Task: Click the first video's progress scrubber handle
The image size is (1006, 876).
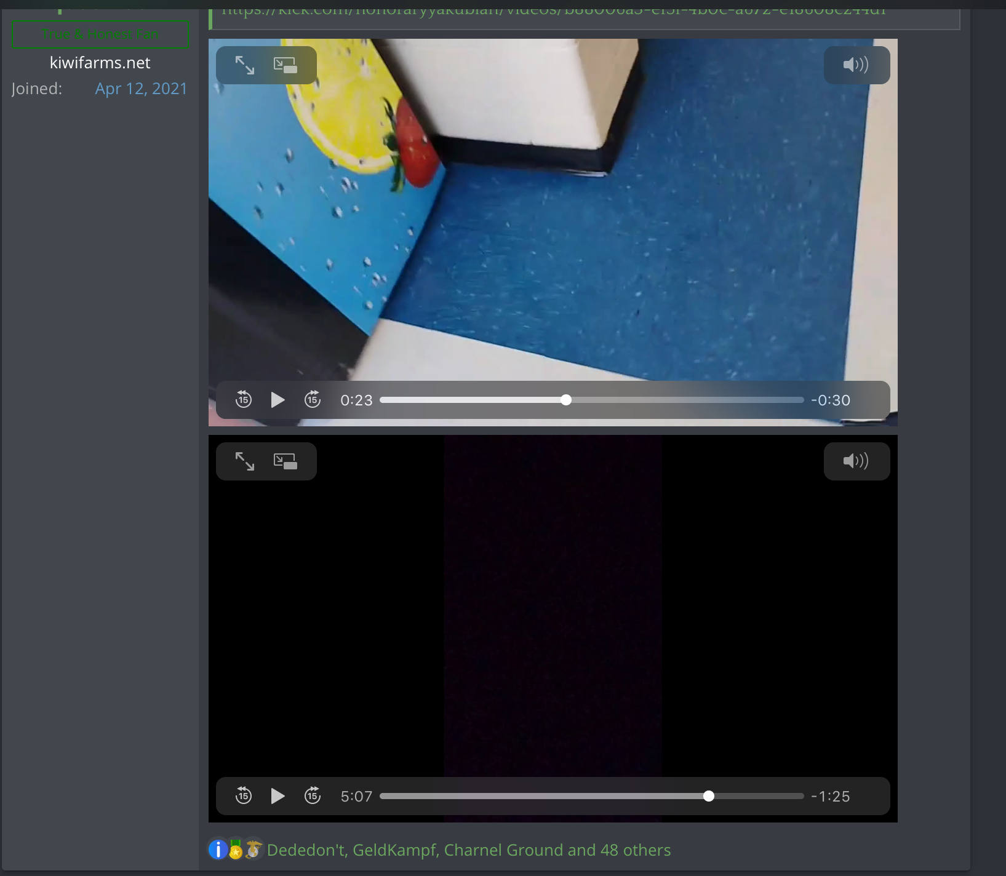Action: (566, 400)
